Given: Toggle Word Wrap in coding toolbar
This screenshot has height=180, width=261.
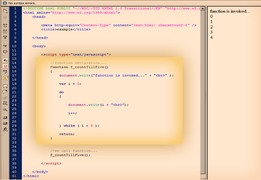Looking at the screenshot, I should coord(5,72).
